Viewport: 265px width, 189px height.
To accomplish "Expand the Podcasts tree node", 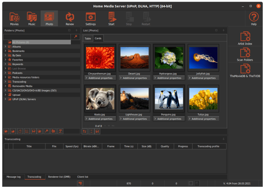I will click(x=5, y=73).
